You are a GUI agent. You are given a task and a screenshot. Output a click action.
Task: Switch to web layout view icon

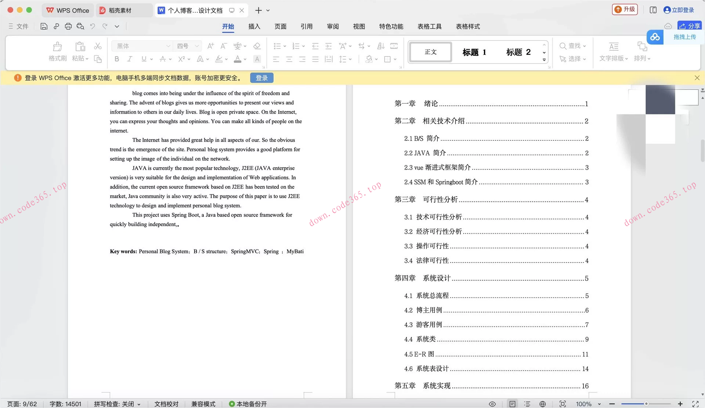[x=542, y=404]
